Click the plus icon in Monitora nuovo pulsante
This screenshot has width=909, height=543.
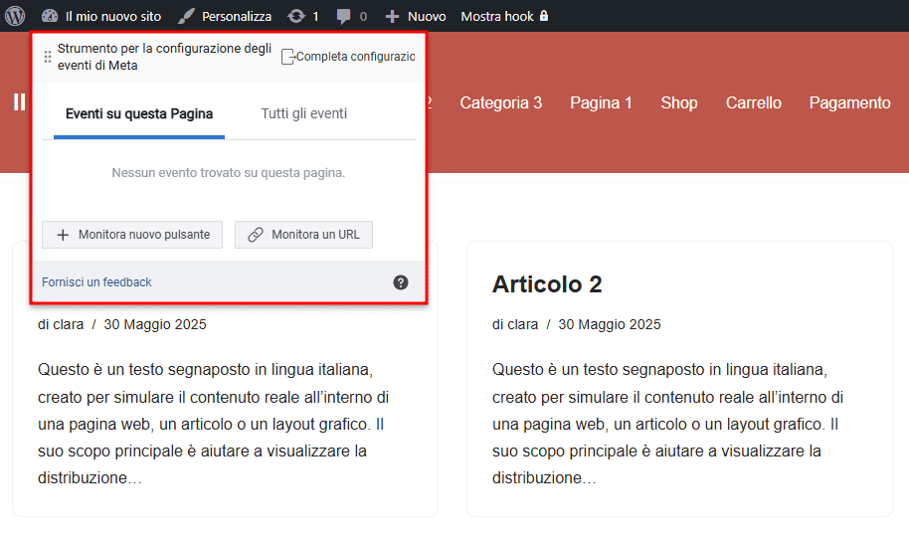point(63,235)
